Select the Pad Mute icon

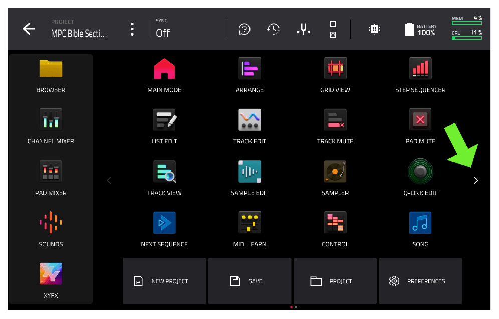click(420, 120)
